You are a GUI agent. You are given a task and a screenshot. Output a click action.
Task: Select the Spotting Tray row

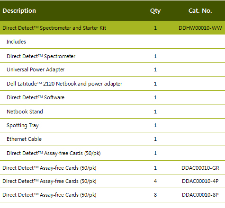112,125
